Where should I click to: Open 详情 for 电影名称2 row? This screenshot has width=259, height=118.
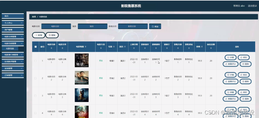point(230,75)
